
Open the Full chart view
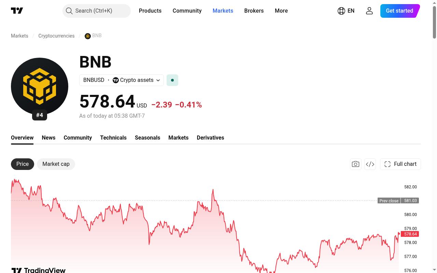pos(400,164)
